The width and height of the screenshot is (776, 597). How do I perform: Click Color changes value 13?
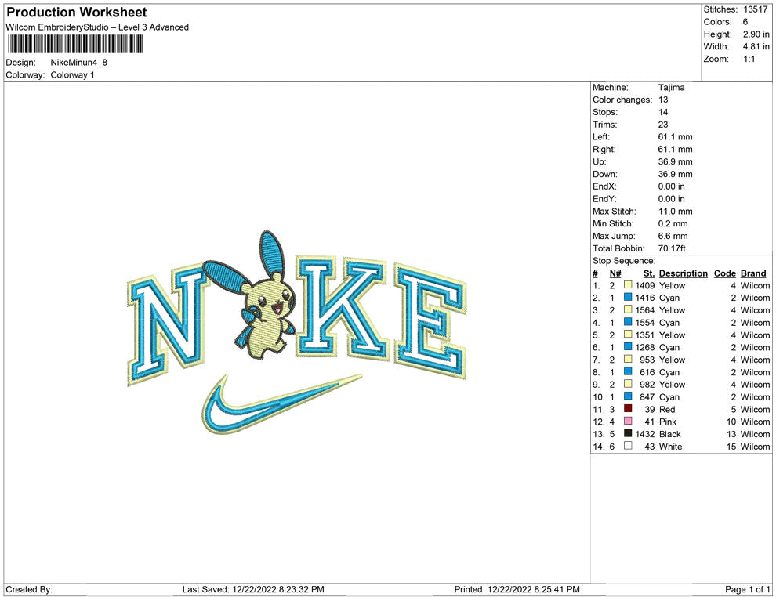663,99
